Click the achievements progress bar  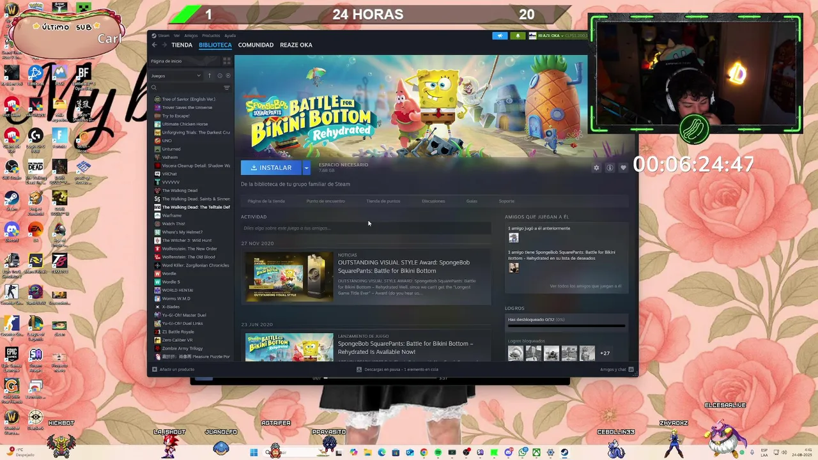(x=566, y=326)
